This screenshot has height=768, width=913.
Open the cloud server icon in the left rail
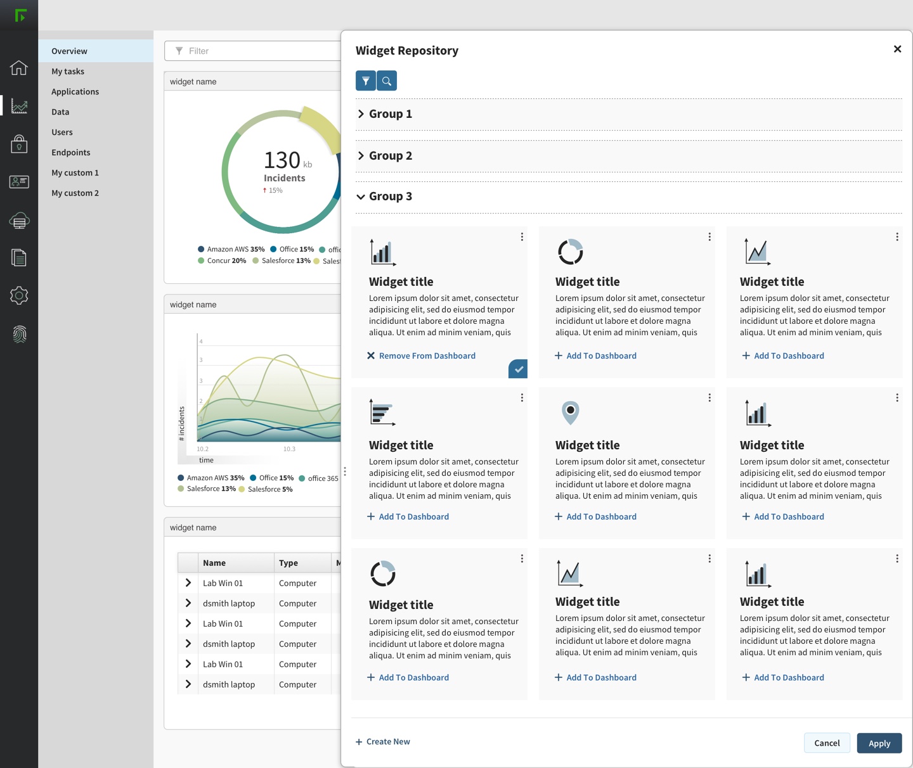19,220
